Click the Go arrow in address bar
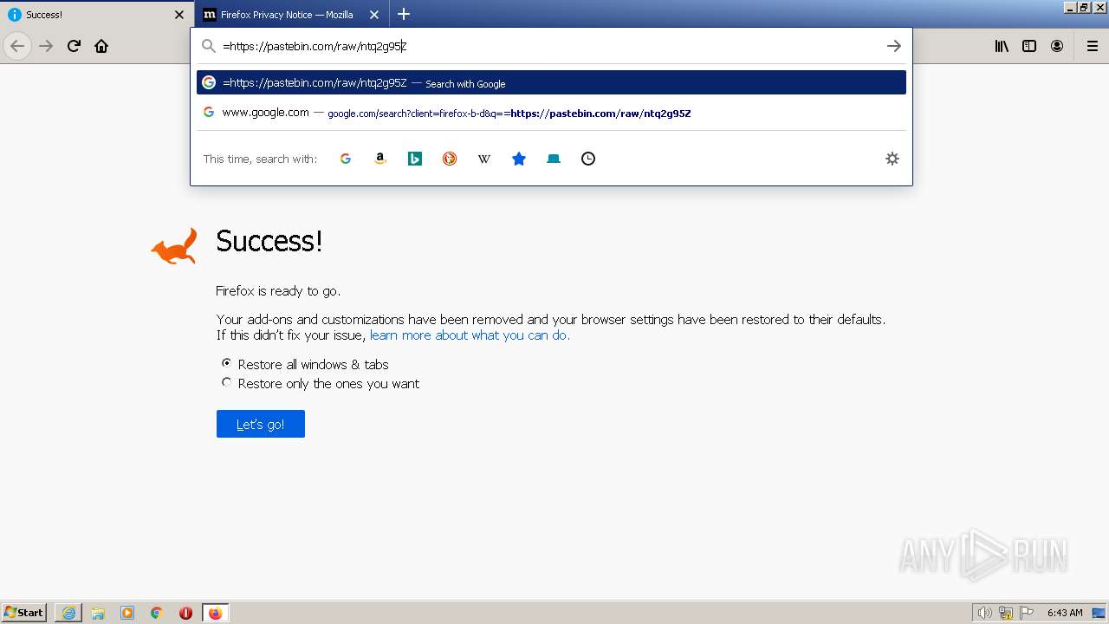The height and width of the screenshot is (624, 1109). 894,46
